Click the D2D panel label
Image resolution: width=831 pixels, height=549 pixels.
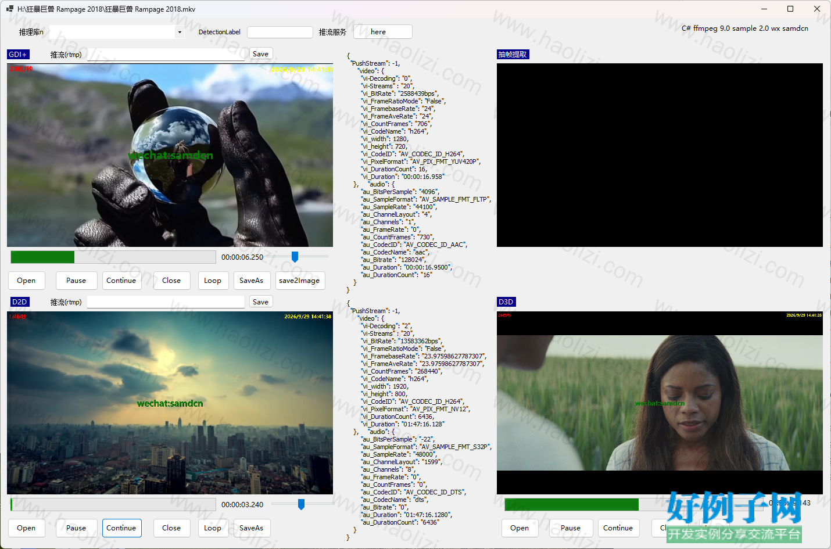pyautogui.click(x=19, y=302)
